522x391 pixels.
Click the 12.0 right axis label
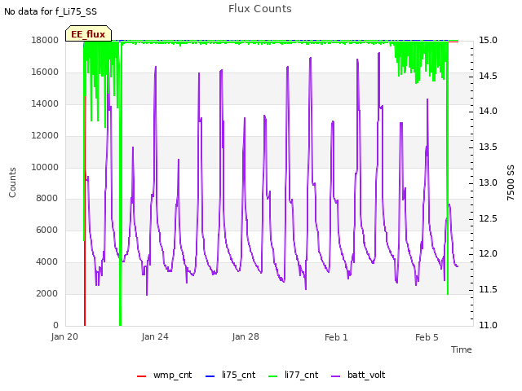pyautogui.click(x=488, y=253)
